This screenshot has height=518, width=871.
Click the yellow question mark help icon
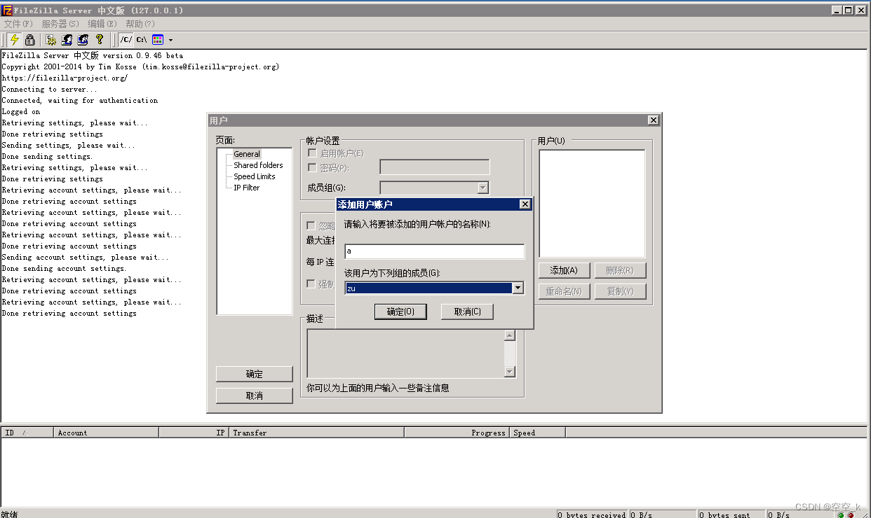[100, 40]
